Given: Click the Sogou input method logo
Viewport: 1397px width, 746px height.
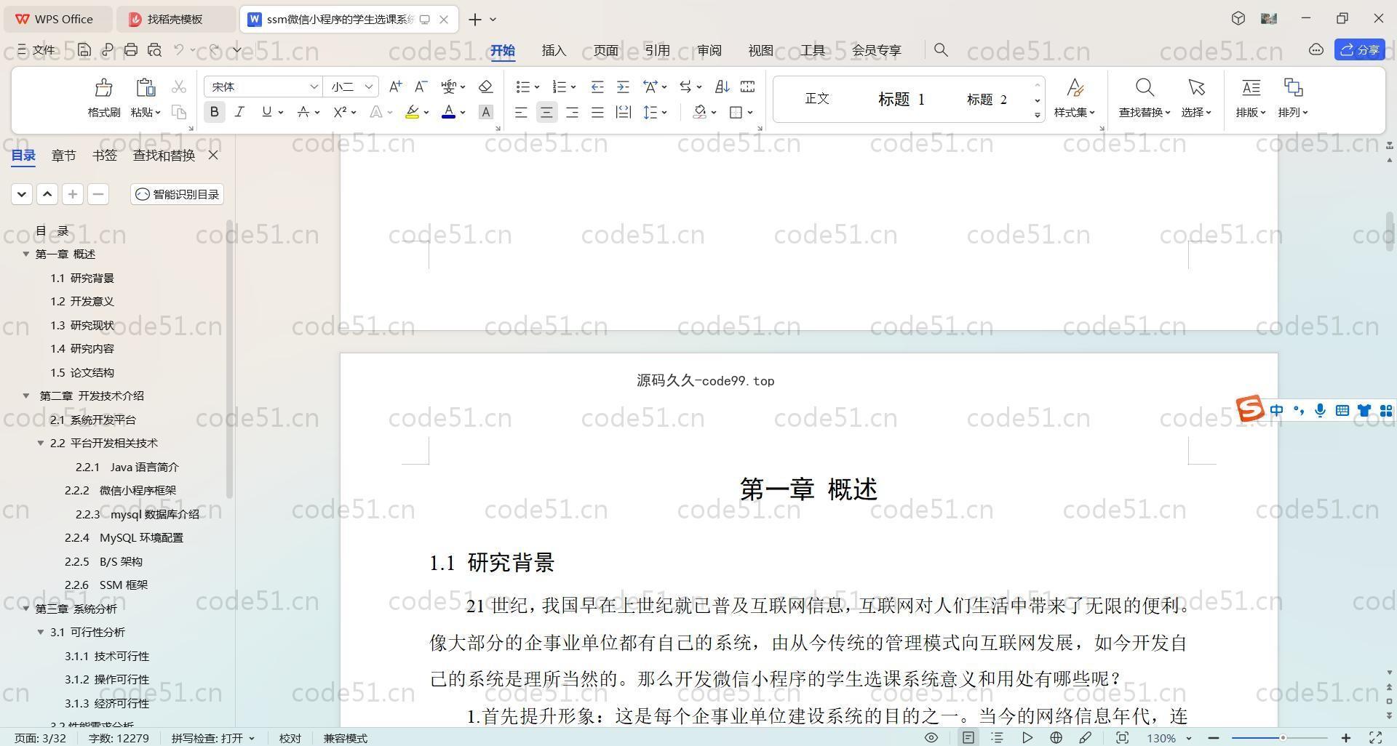Looking at the screenshot, I should point(1250,409).
